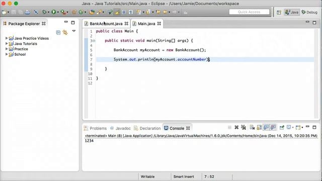Minimize the Console panel
Screen dimensions: 322x181
307,127
